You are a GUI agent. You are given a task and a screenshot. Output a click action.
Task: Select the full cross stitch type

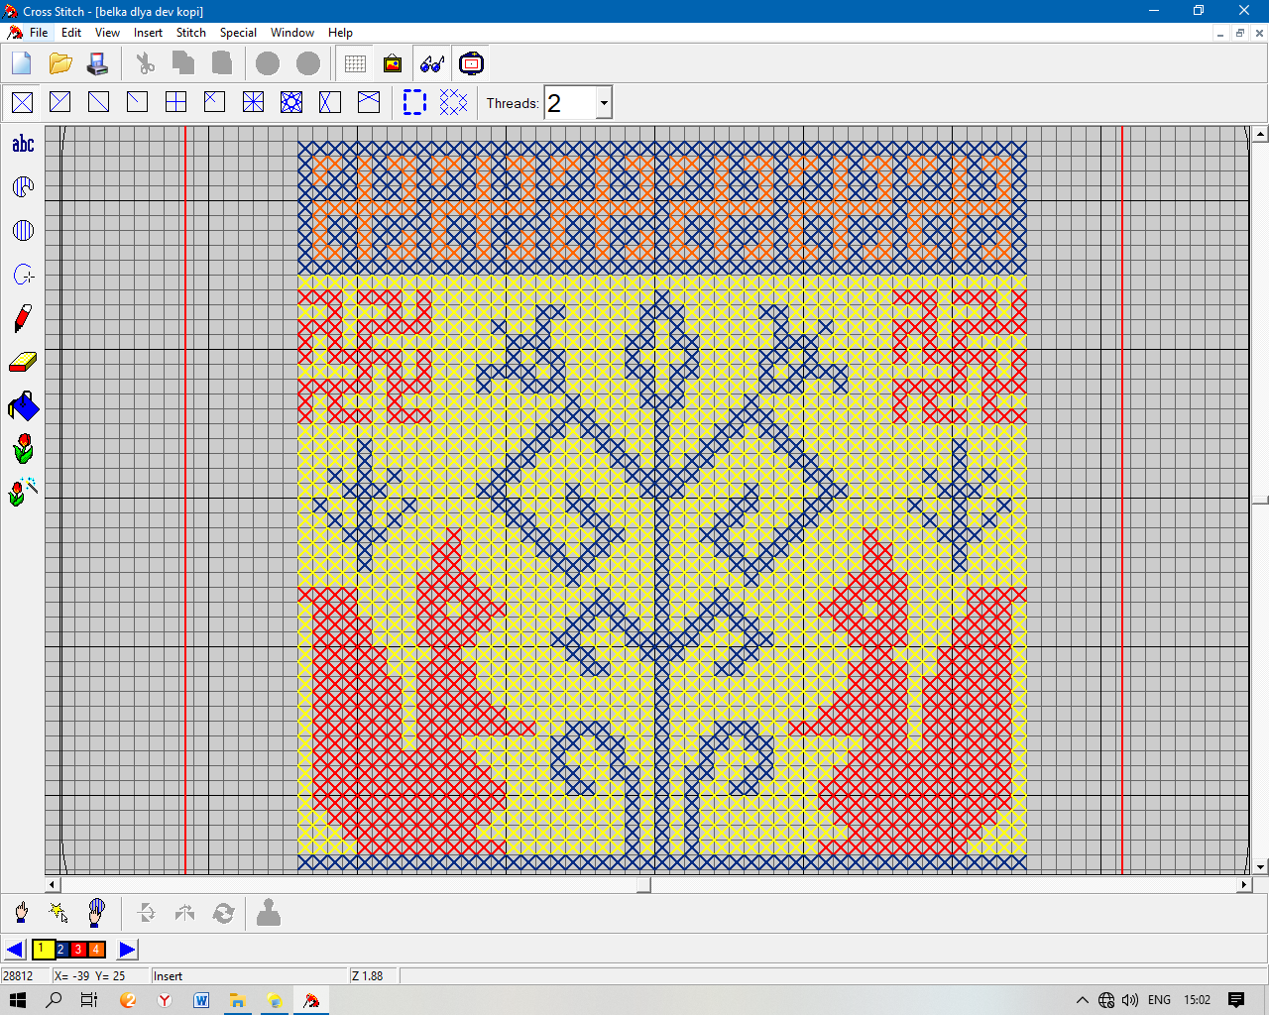(x=23, y=102)
